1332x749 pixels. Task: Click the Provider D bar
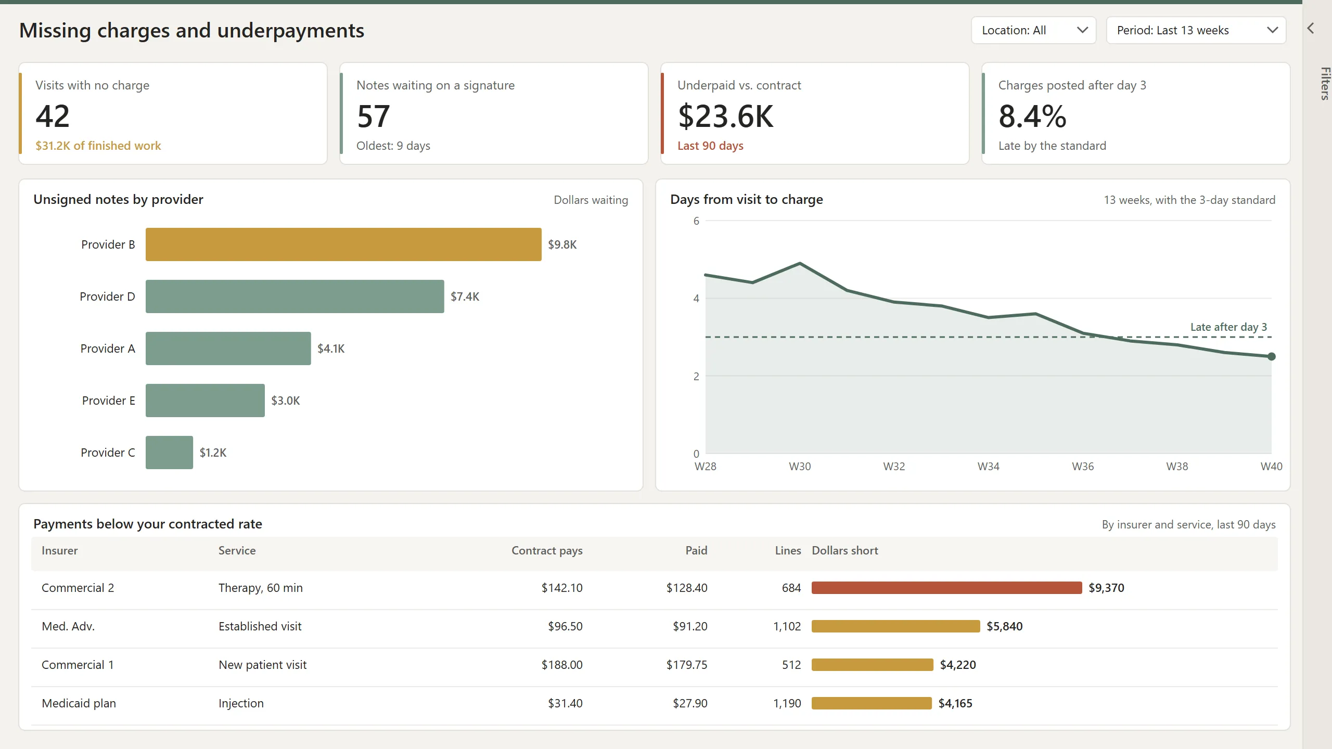click(x=295, y=296)
